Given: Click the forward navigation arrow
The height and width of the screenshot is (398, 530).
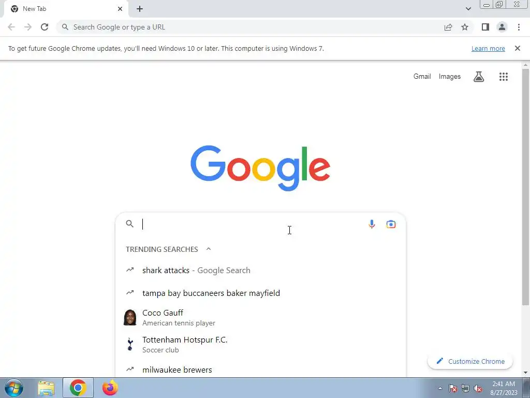Looking at the screenshot, I should point(28,27).
